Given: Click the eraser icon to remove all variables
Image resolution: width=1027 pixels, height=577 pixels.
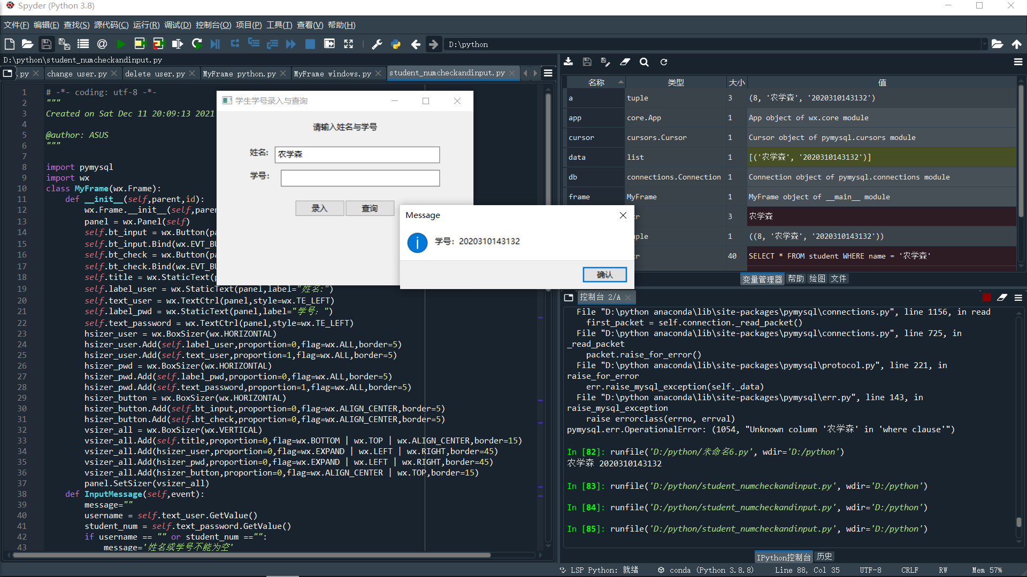Looking at the screenshot, I should pyautogui.click(x=625, y=62).
